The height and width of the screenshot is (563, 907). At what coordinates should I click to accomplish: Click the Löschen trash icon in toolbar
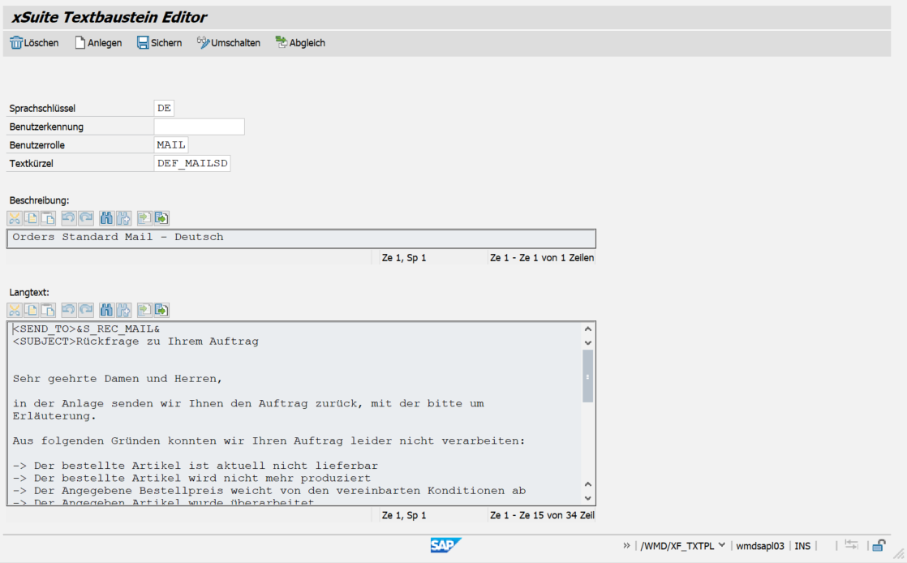pos(16,43)
